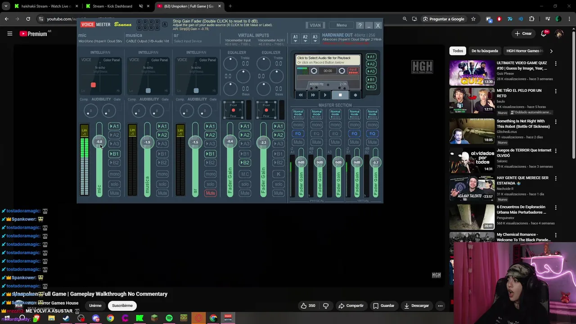The height and width of the screenshot is (324, 576).
Task: Bookmark this page with star icon
Action: [x=473, y=19]
